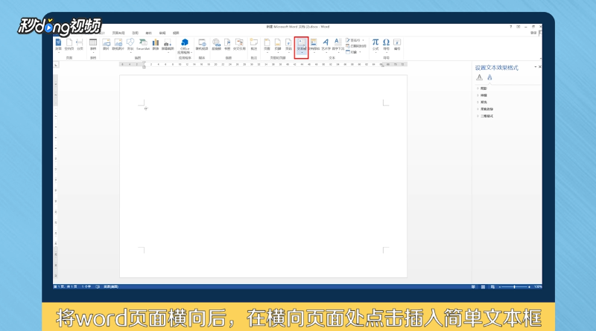Insert a Blank Page via ribbon icon
Viewport: 596px width, 331px height.
point(69,45)
